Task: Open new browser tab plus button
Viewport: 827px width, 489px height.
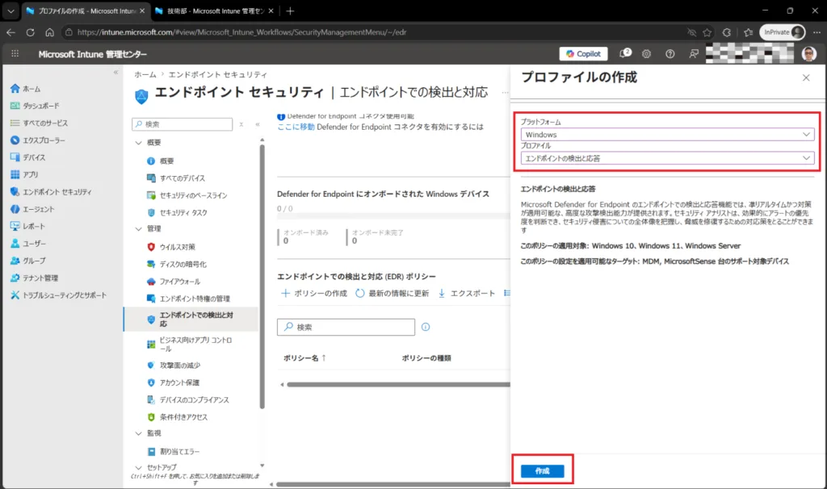Action: pyautogui.click(x=290, y=10)
